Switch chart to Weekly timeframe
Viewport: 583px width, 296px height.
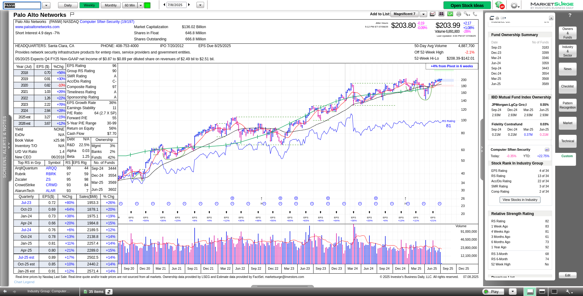[89, 5]
